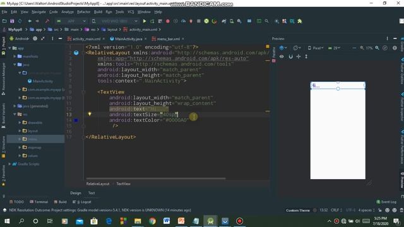
Task: Click the main toolbar Search Everywhere magnifier
Action: pyautogui.click(x=266, y=21)
